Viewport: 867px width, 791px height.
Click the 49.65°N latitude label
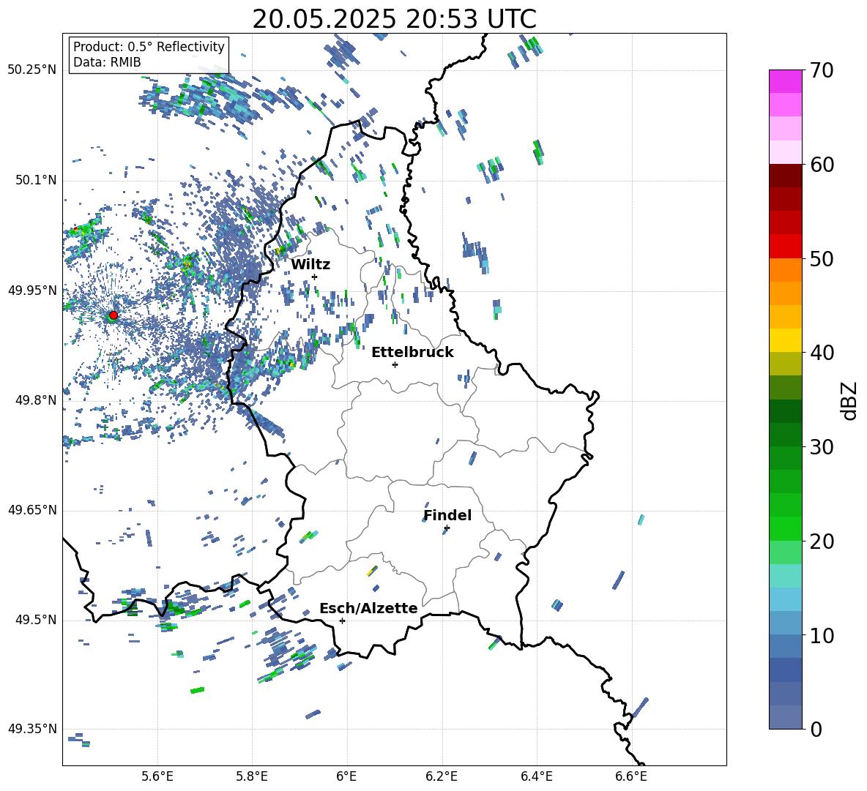[x=32, y=510]
